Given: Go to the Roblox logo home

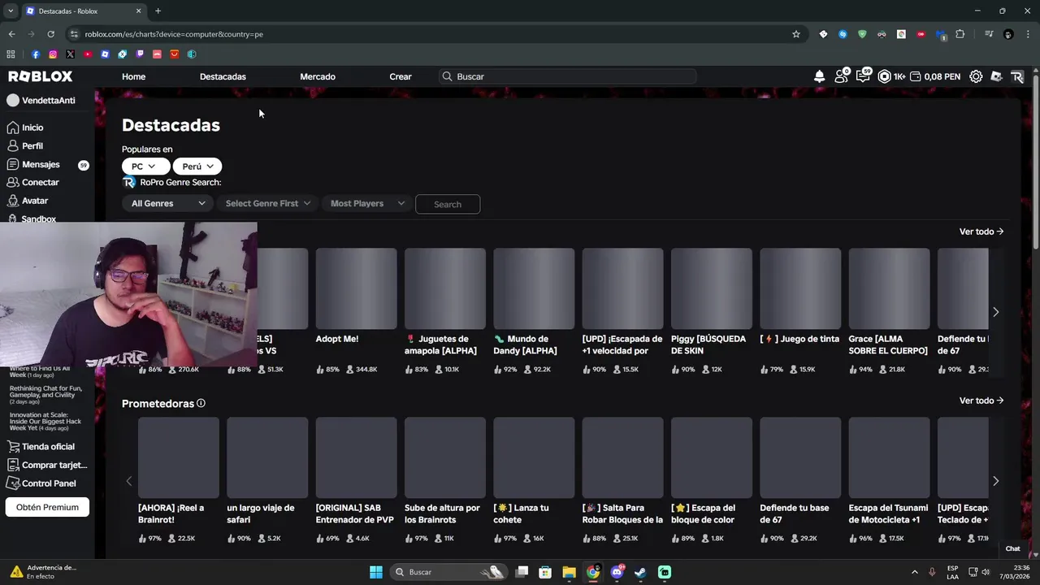Looking at the screenshot, I should click(x=41, y=76).
